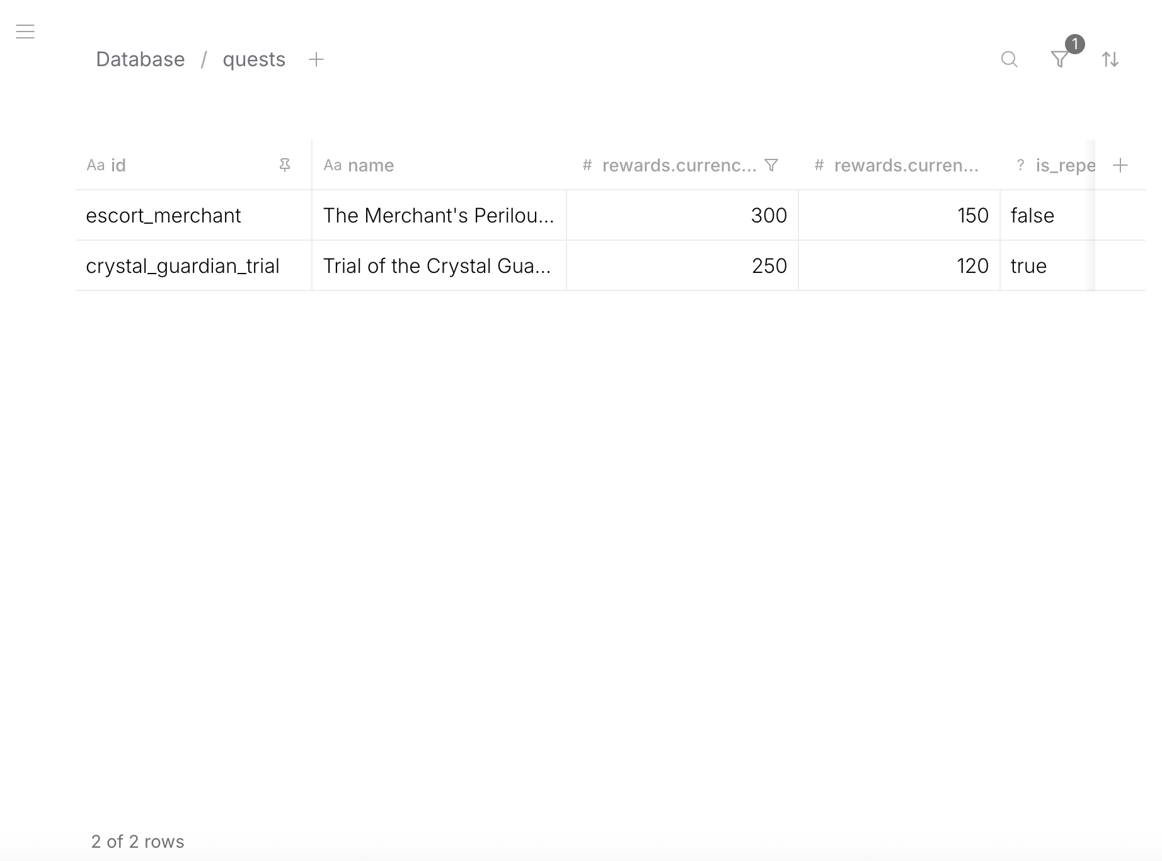Click the # icon on the second rewards column
This screenshot has width=1162, height=861.
[x=818, y=165]
